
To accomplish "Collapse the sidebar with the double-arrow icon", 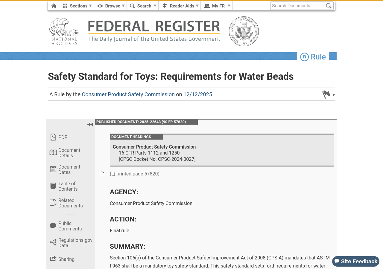I will tap(90, 125).
